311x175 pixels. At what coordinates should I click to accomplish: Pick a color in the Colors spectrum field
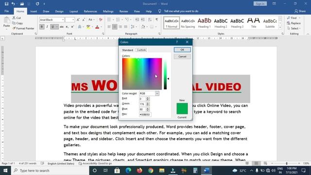[142, 74]
